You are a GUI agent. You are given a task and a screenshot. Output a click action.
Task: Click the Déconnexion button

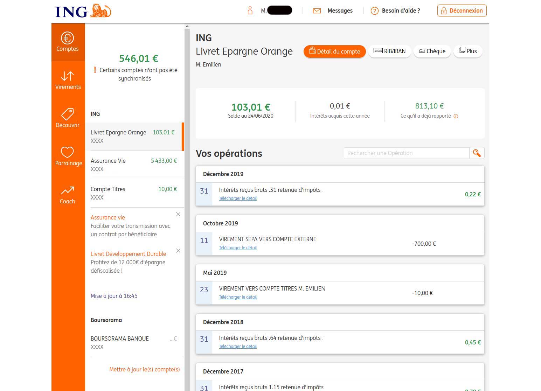[462, 11]
